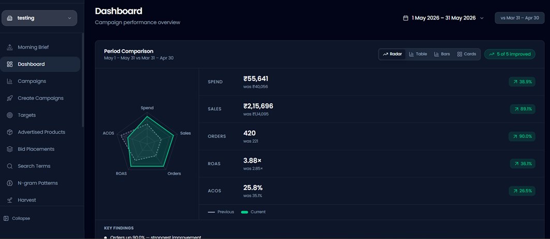Click the arrow in ROAS 36.1% badge
This screenshot has width=550, height=239.
516,164
